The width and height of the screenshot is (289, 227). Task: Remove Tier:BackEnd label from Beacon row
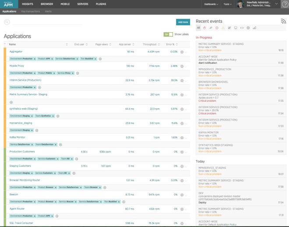(119, 202)
